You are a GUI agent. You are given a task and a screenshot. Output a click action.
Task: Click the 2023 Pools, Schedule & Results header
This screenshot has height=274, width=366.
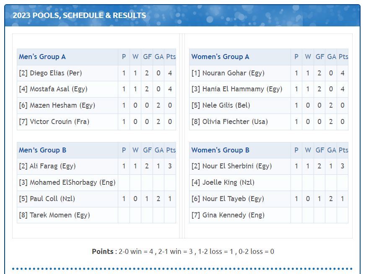point(80,16)
